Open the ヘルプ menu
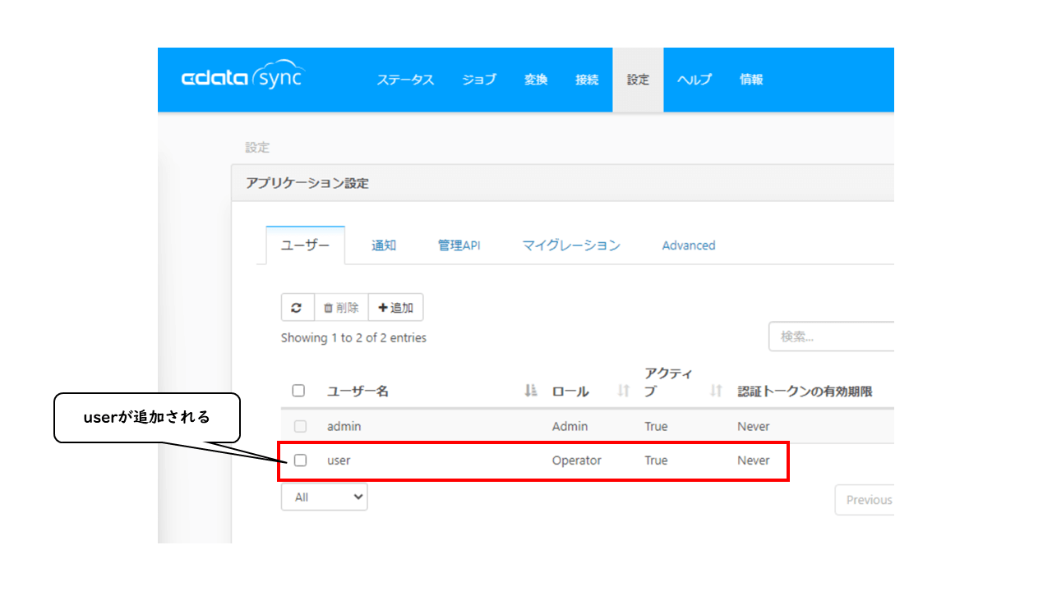 coord(694,80)
